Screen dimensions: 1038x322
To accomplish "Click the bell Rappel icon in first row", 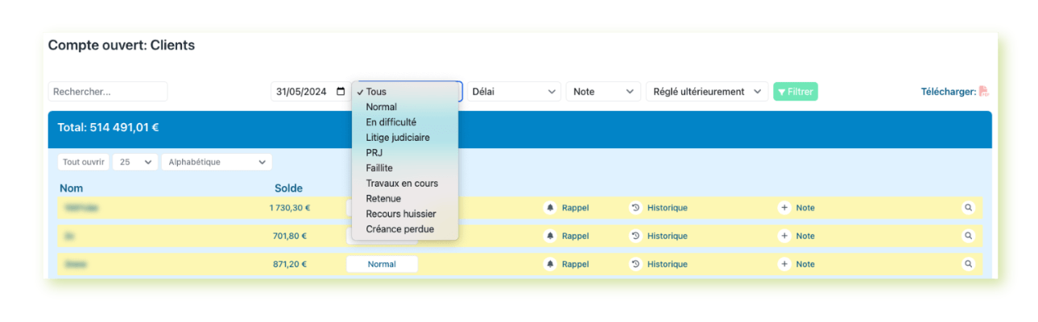I will (550, 208).
